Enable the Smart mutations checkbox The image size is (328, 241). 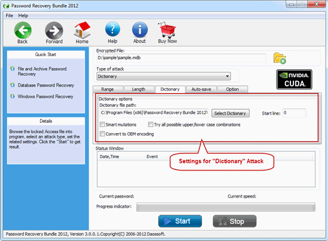coord(102,125)
